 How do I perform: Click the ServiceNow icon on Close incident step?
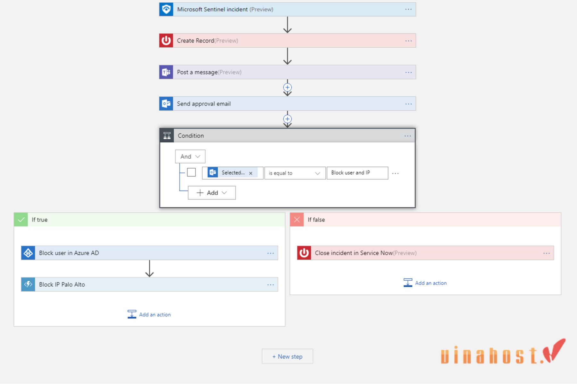coord(304,253)
